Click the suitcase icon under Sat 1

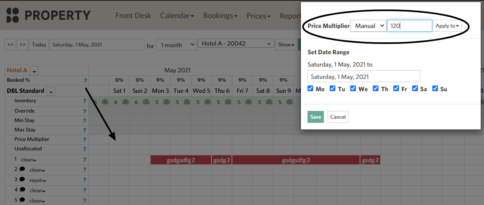(x=125, y=101)
